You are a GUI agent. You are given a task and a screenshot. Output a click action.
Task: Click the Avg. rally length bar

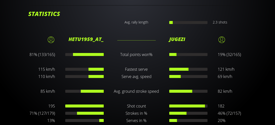(x=188, y=22)
